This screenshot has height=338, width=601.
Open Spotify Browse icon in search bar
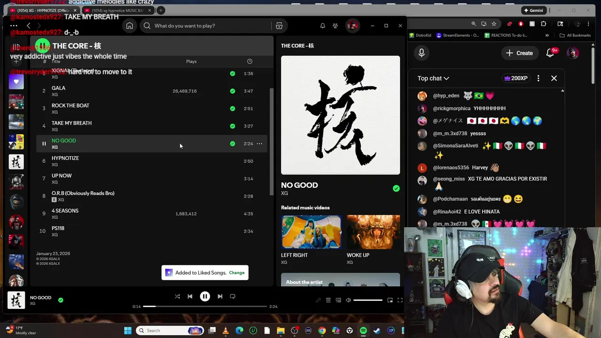tap(279, 26)
